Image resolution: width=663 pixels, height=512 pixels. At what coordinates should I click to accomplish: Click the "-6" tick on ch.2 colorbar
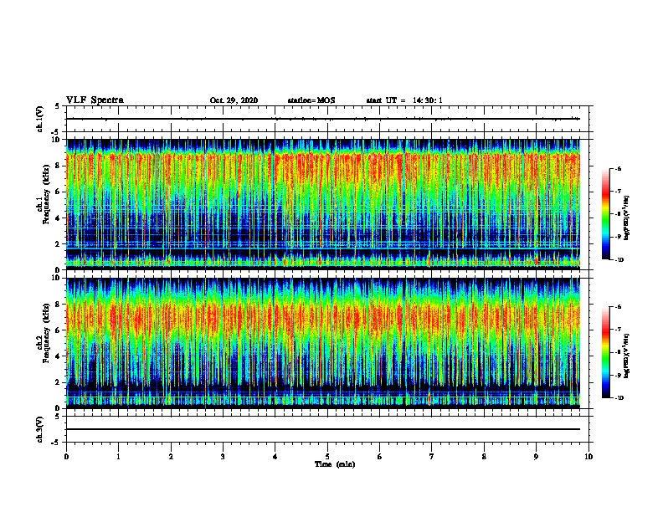point(619,307)
